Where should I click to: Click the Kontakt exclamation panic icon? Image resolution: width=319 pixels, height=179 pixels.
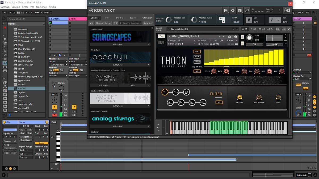click(x=279, y=11)
